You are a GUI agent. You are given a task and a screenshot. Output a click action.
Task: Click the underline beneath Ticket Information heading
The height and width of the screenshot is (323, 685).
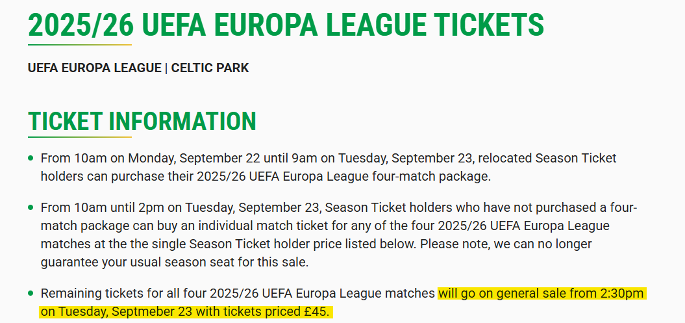(x=80, y=137)
